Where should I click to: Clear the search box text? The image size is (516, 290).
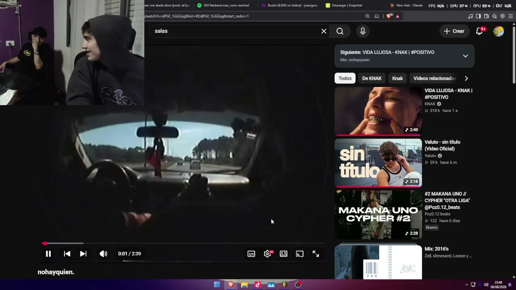pyautogui.click(x=324, y=31)
